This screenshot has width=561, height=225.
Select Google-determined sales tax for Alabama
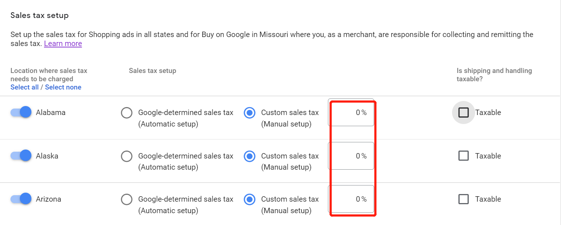pos(127,113)
